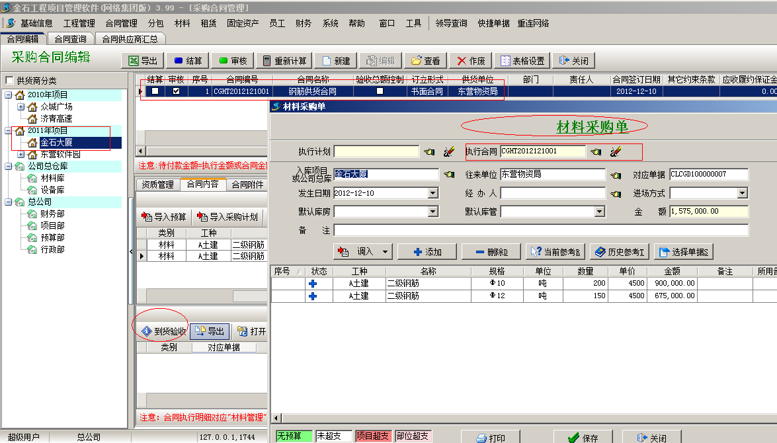
Task: Open the 进场方式 dropdown
Action: 743,193
